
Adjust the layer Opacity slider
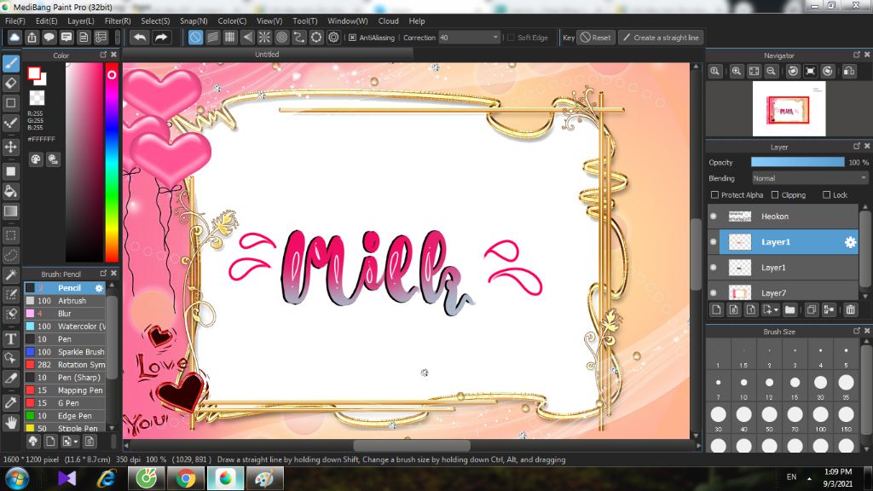click(797, 162)
